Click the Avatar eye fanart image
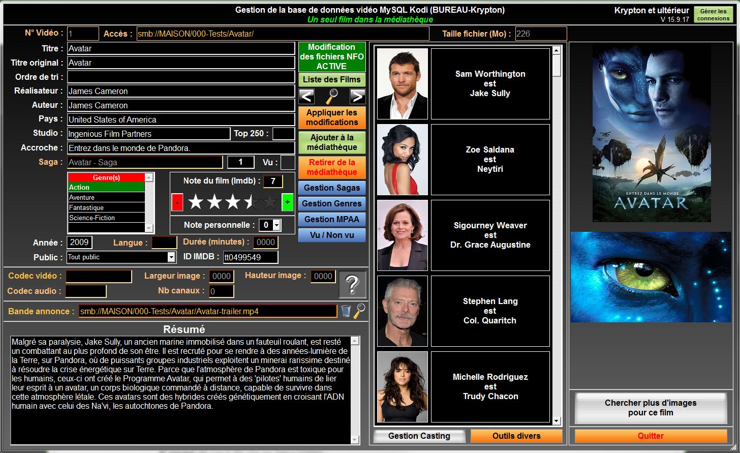 651,277
